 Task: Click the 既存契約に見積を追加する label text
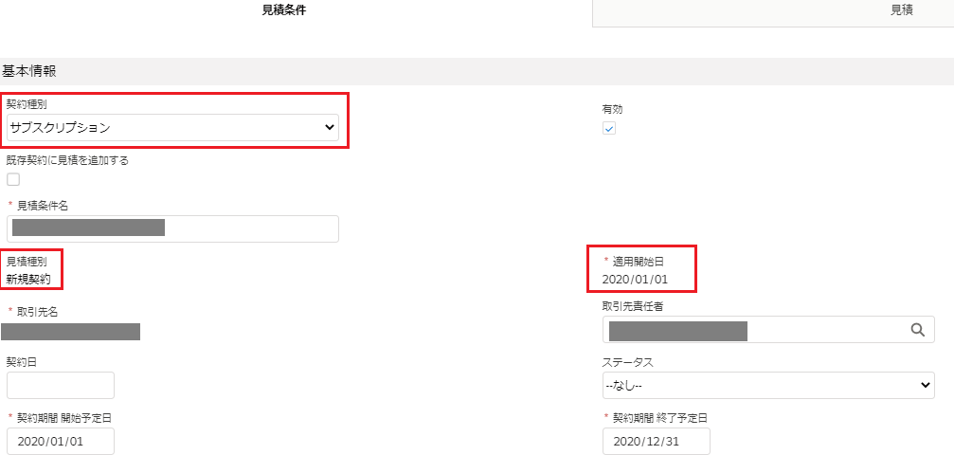67,160
